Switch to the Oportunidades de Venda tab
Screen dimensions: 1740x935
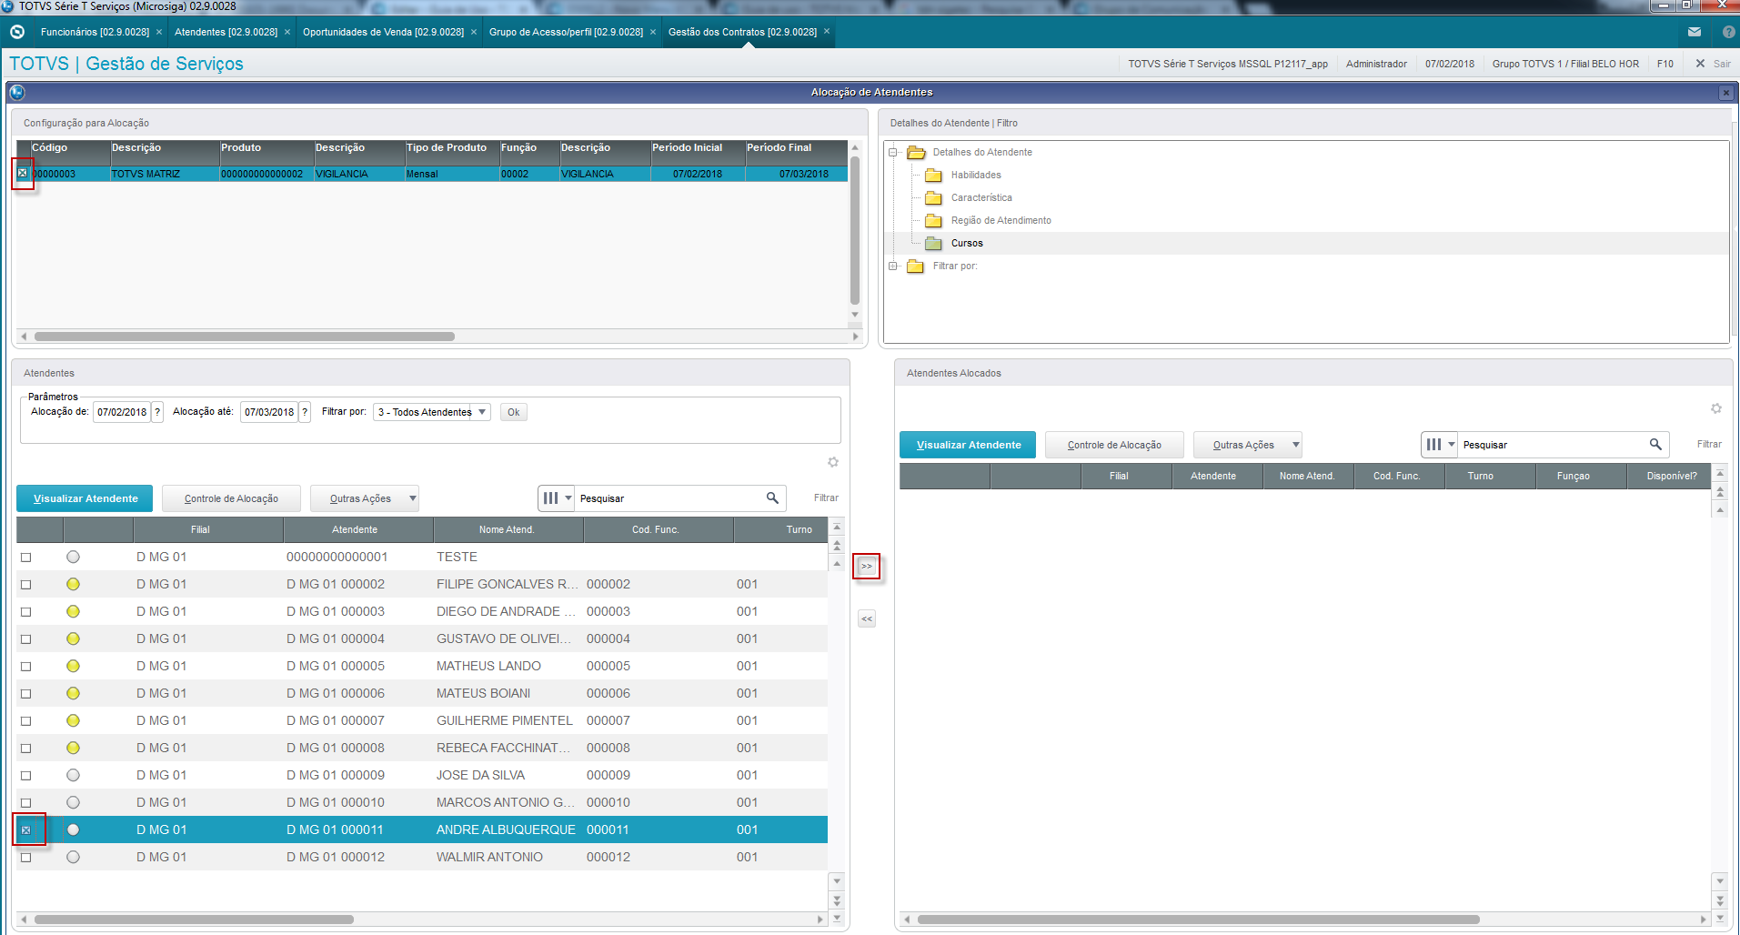point(383,32)
